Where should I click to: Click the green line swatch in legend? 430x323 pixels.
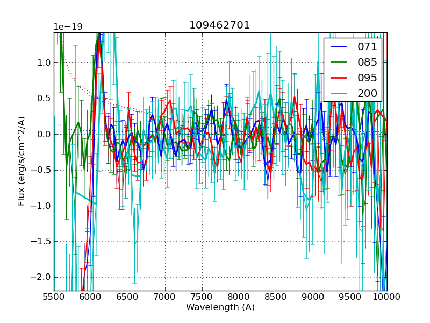[x=339, y=62]
